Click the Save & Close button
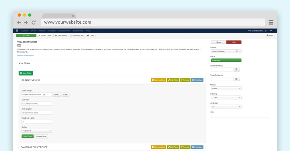Screen dimensions: 290x151 (45, 36)
